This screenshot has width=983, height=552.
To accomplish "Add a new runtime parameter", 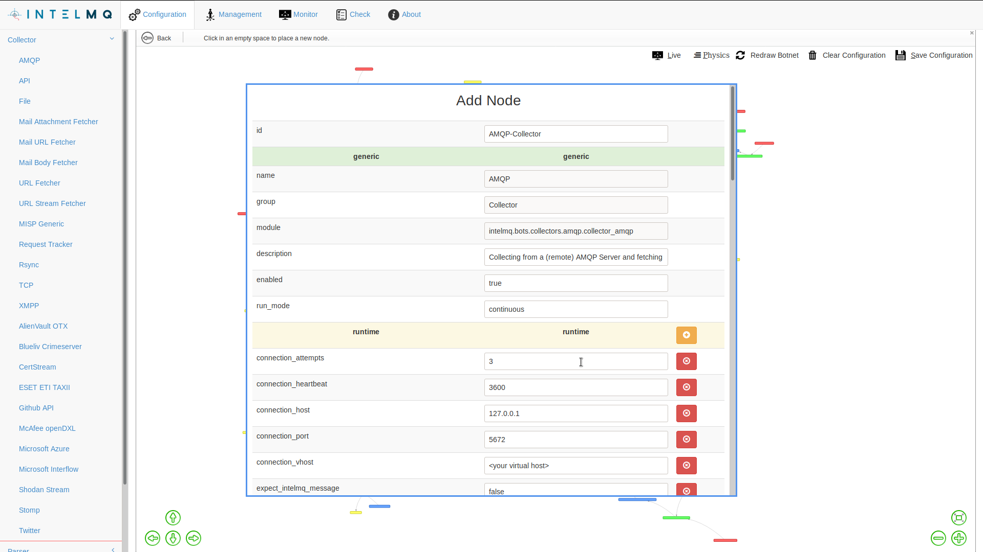I will tap(687, 335).
